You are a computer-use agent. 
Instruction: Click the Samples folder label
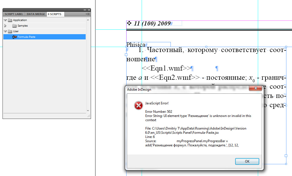click(x=23, y=26)
